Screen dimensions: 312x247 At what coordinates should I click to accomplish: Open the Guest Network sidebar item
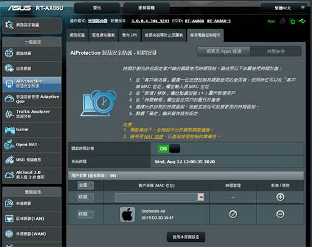(x=32, y=69)
